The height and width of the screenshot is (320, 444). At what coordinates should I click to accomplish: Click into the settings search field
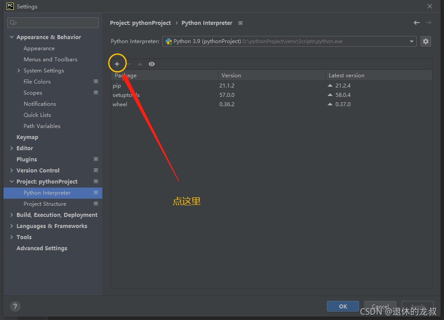click(x=53, y=23)
